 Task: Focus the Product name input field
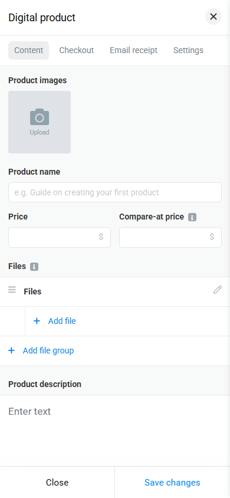(115, 192)
